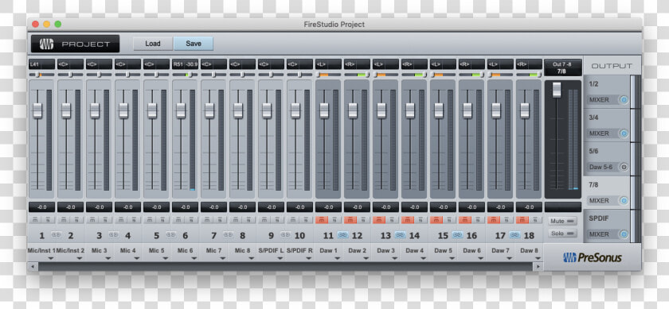Click the Out 7-8 master fader handle
669x309 pixels.
557,90
